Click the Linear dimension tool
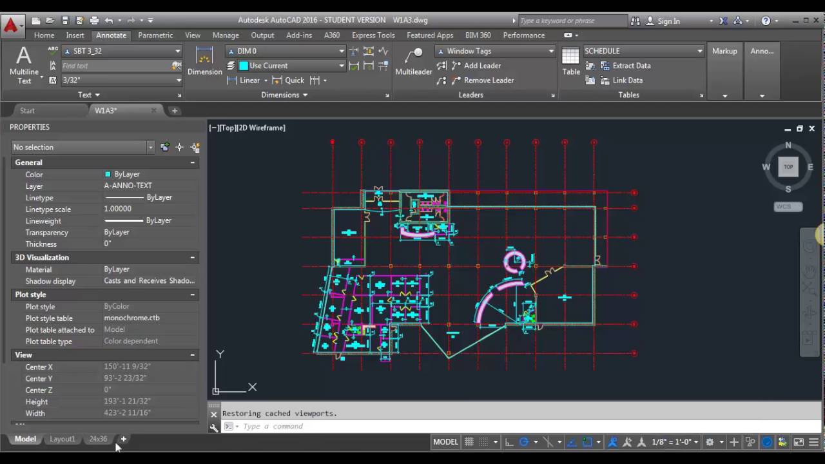825x464 pixels. point(244,81)
